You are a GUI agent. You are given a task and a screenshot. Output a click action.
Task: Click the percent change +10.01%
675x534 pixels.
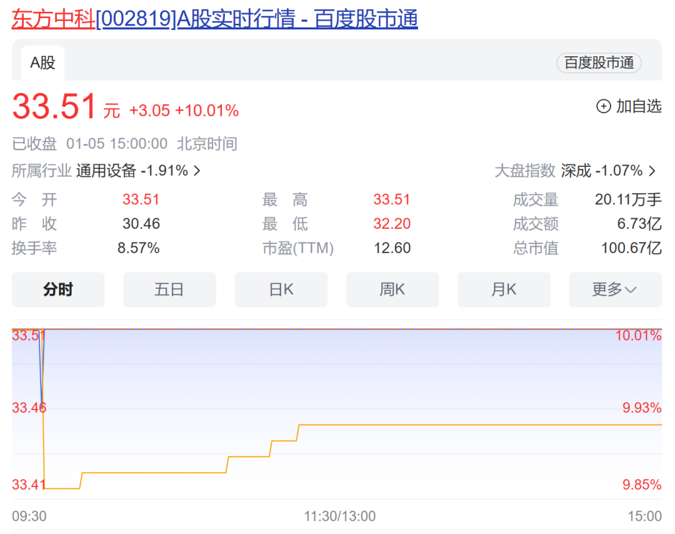[x=207, y=111]
